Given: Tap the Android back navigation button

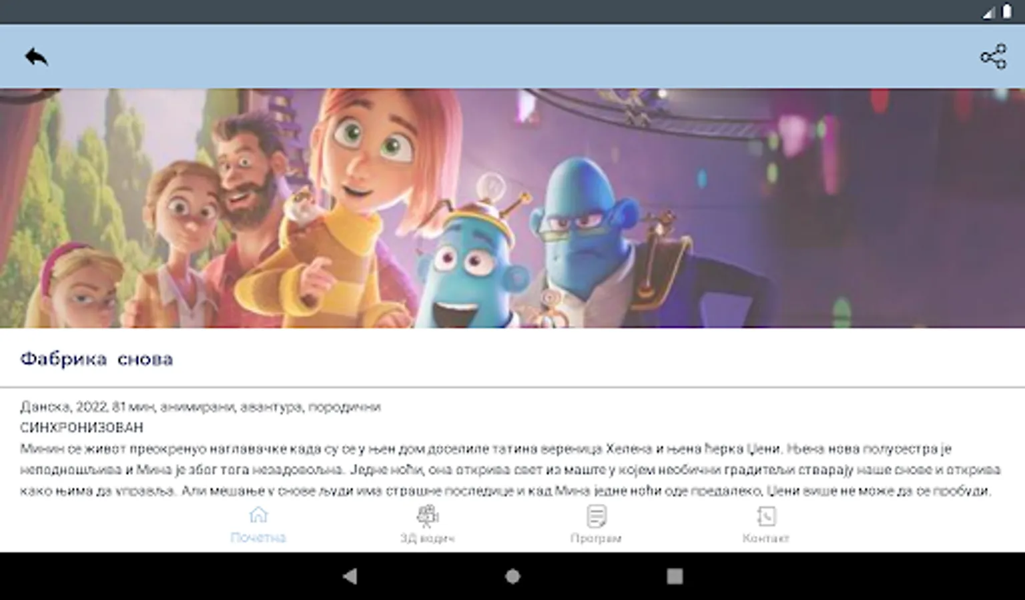Looking at the screenshot, I should (x=350, y=576).
